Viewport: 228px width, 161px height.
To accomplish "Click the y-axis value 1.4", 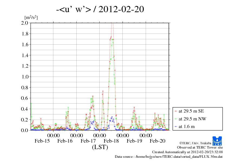I will [x=25, y=55].
